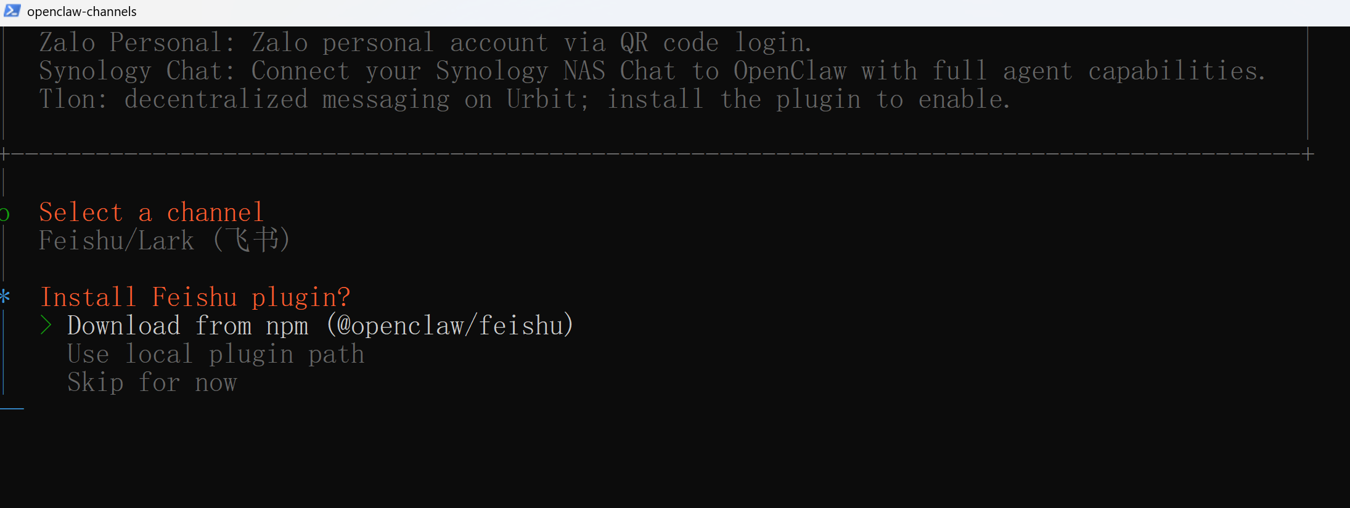Choose Download from npm (@openclaw/feishu)
This screenshot has height=508, width=1350.
(x=320, y=325)
